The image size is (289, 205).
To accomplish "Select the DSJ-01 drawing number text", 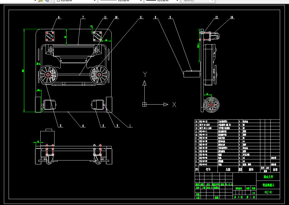I will (268, 192).
